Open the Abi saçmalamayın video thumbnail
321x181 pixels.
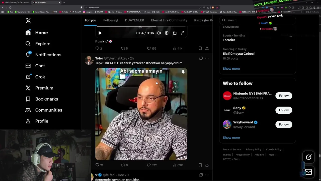[141, 114]
